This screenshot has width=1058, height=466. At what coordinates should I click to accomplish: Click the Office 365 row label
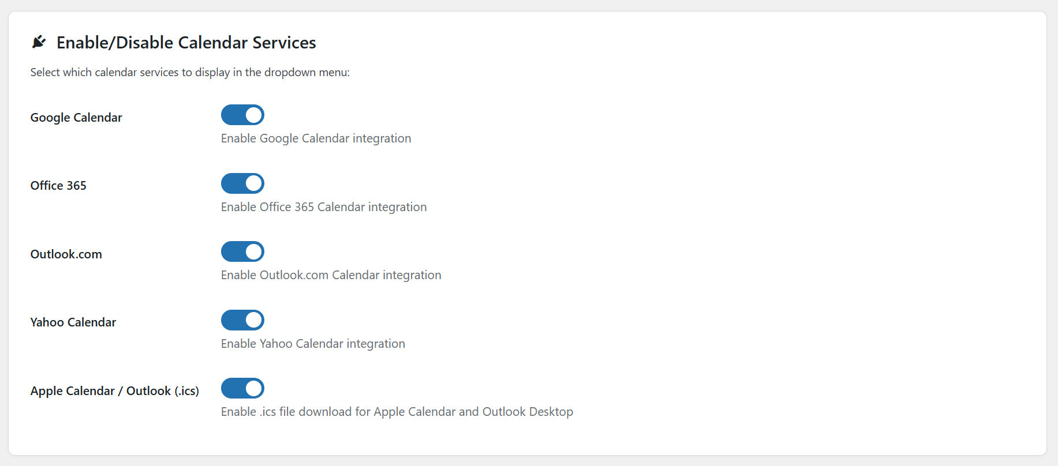click(x=58, y=185)
